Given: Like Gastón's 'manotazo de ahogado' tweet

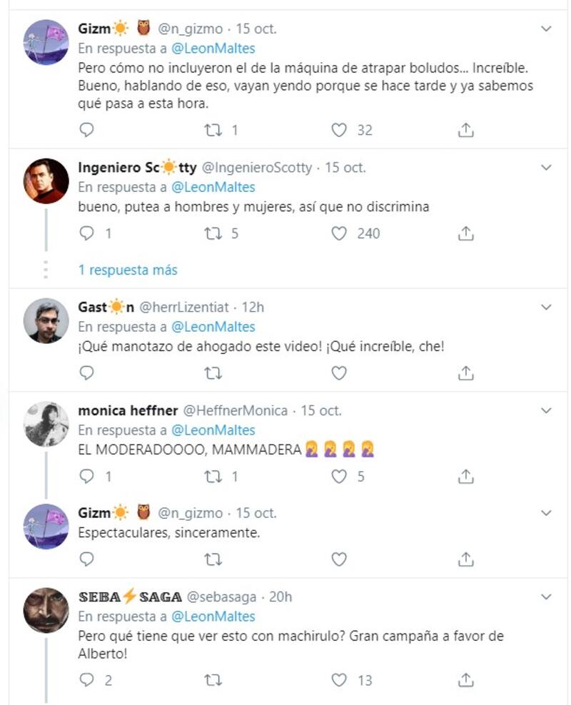Looking at the screenshot, I should (339, 372).
